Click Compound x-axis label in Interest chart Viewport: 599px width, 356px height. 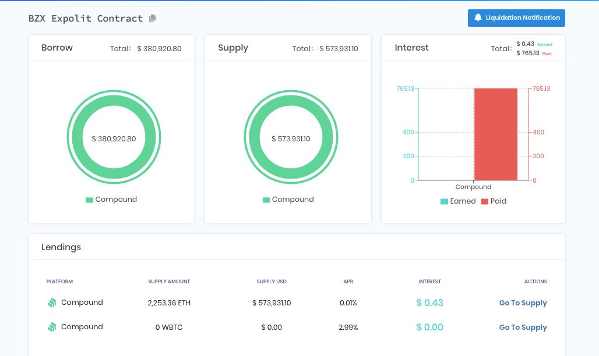tap(473, 187)
